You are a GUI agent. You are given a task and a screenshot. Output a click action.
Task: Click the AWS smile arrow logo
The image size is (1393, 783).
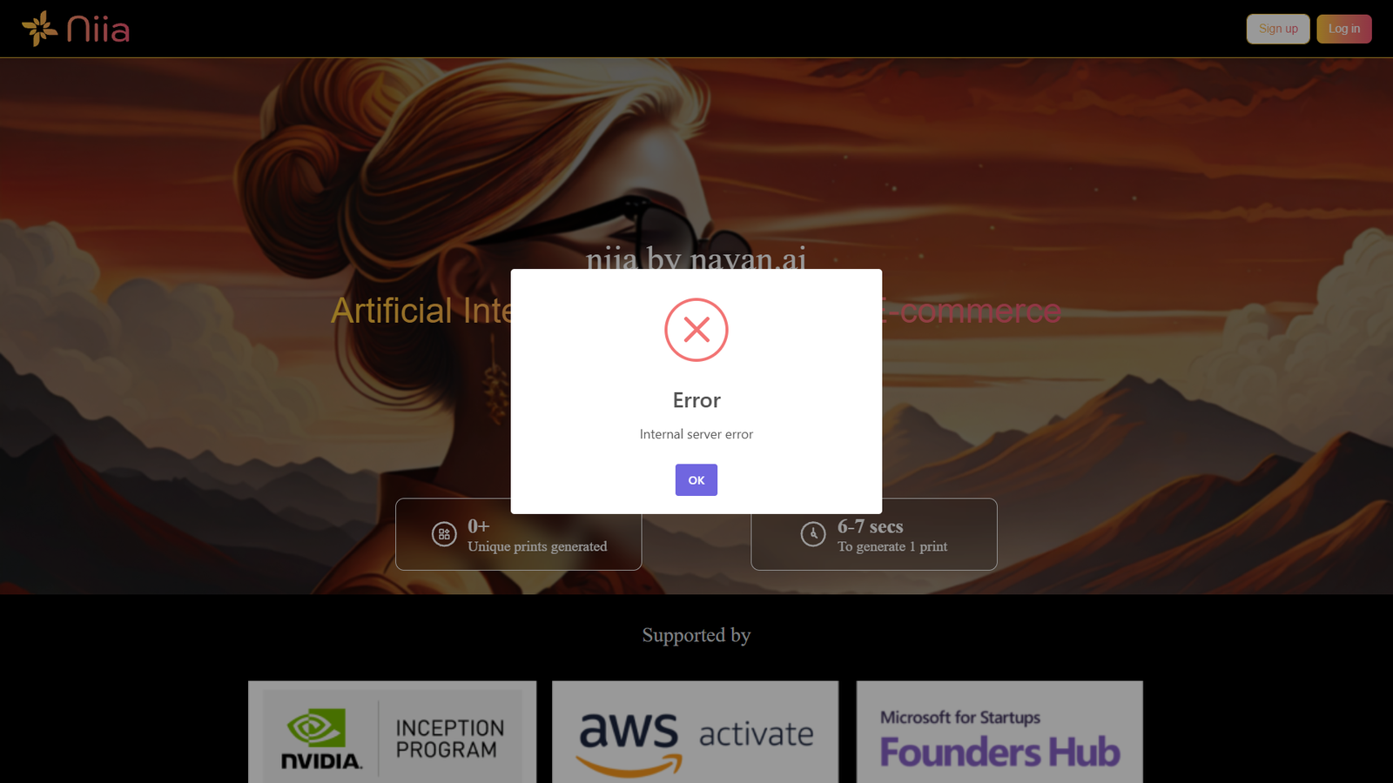[629, 766]
